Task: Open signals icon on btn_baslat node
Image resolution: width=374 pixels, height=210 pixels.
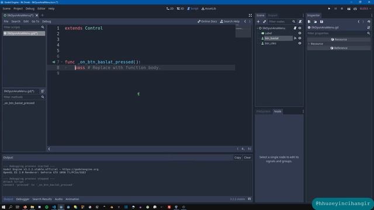Action: pyautogui.click(x=295, y=38)
